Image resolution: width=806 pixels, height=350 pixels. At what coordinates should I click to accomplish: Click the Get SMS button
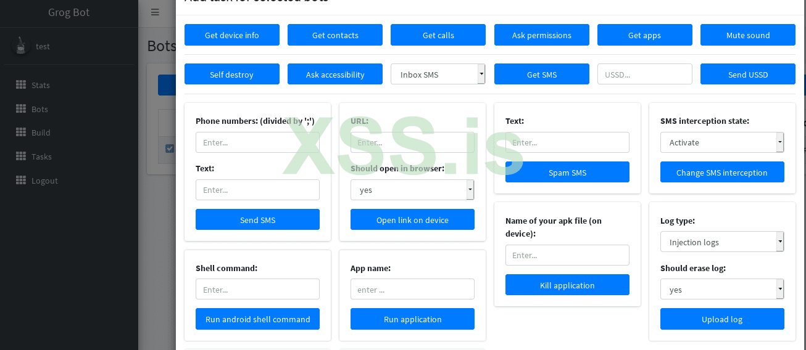pyautogui.click(x=542, y=74)
